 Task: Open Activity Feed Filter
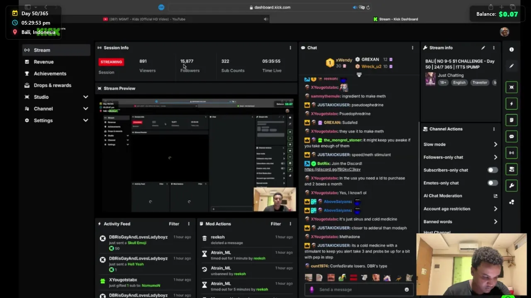[174, 224]
